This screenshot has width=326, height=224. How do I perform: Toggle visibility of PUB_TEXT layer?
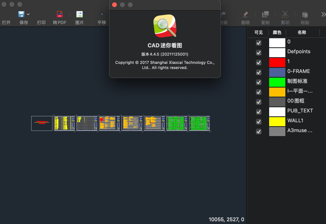(259, 112)
